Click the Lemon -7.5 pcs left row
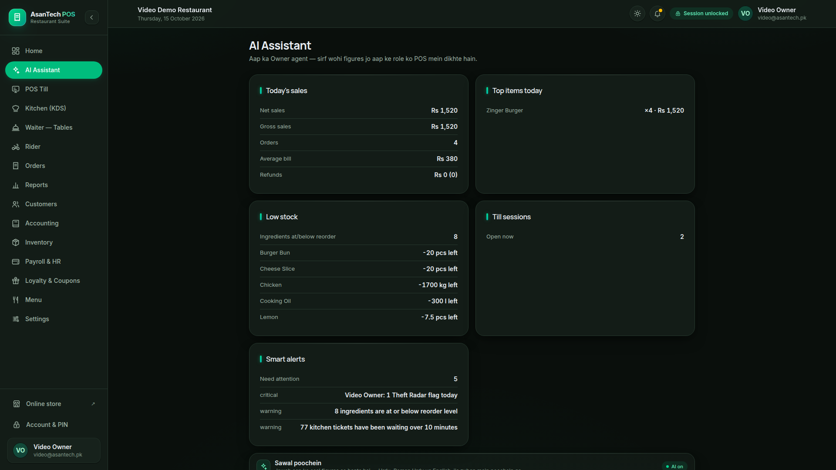Image resolution: width=836 pixels, height=470 pixels. (x=359, y=317)
